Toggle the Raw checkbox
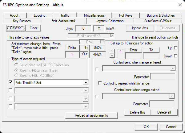 coord(102,42)
